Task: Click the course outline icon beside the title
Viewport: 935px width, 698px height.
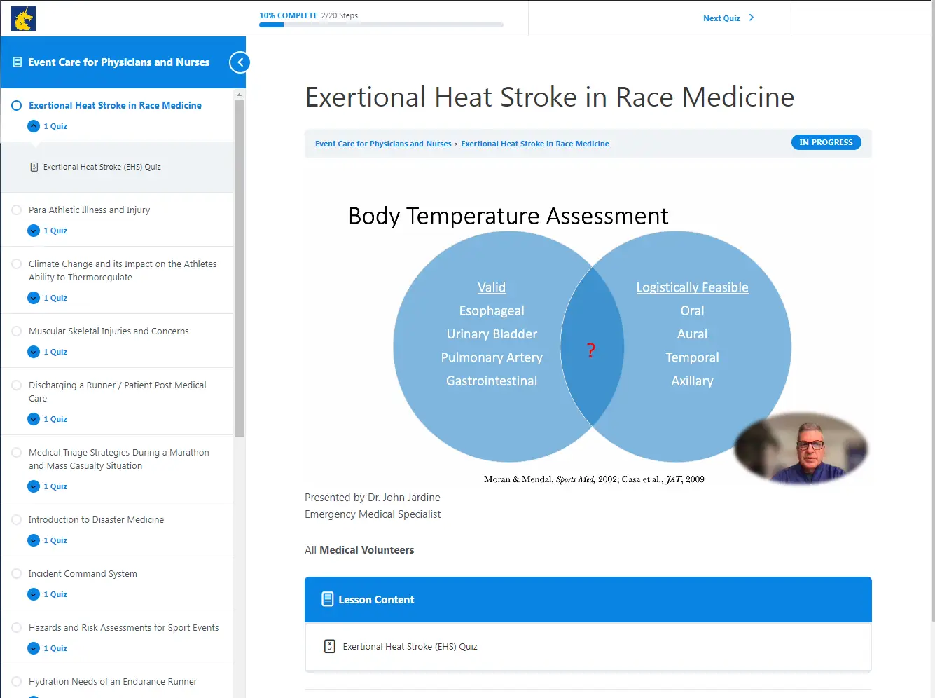Action: coord(18,62)
